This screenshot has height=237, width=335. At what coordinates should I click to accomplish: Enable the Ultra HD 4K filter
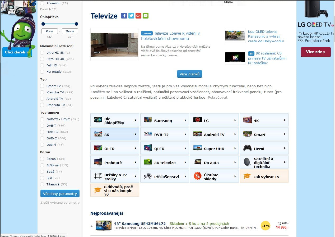pos(42,59)
